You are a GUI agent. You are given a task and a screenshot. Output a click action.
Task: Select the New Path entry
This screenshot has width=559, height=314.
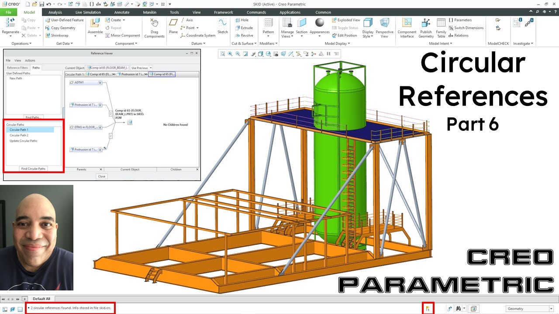click(x=16, y=78)
